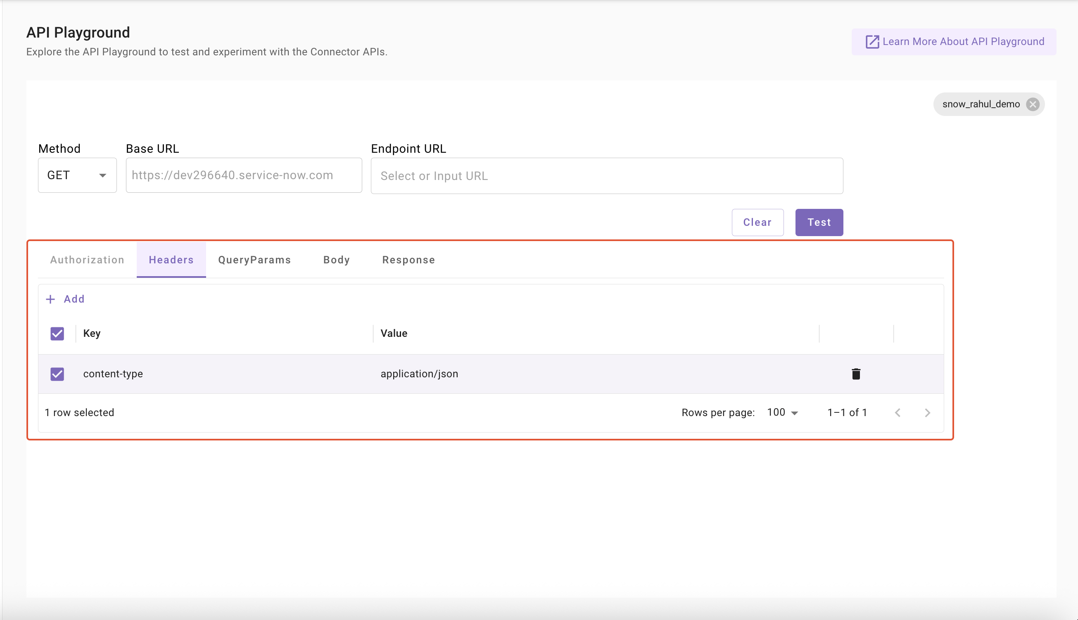Go to the previous page arrow
The width and height of the screenshot is (1078, 620).
coord(898,413)
